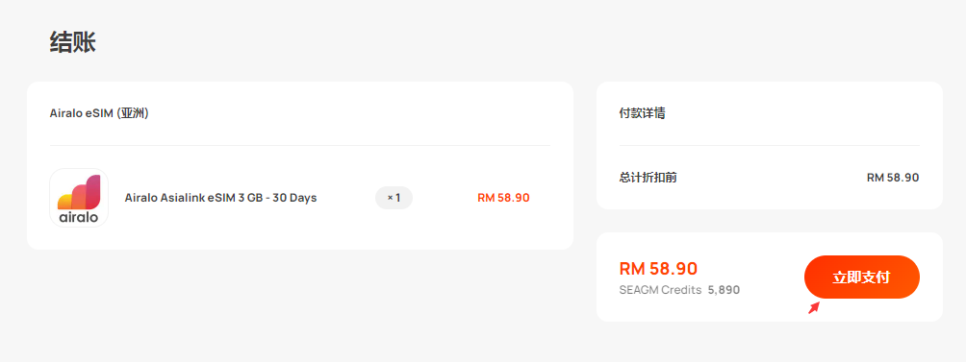Click blank area of the total payment card
Image resolution: width=966 pixels, height=362 pixels.
click(x=770, y=307)
